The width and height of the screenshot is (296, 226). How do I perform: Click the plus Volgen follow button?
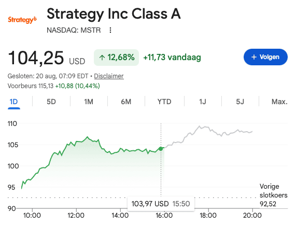click(x=265, y=57)
